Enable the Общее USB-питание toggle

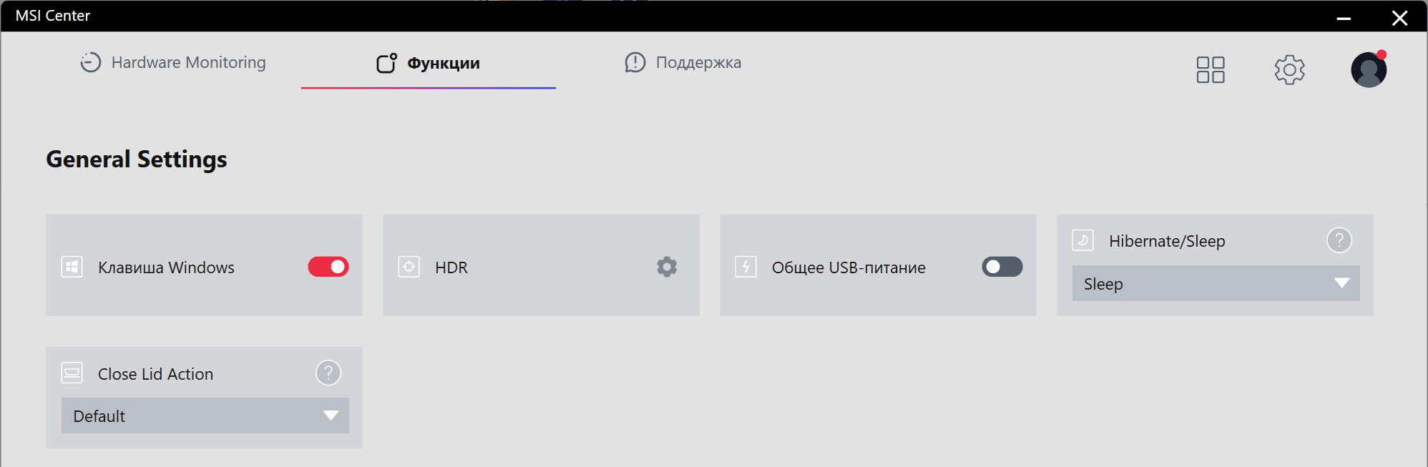click(x=1002, y=267)
